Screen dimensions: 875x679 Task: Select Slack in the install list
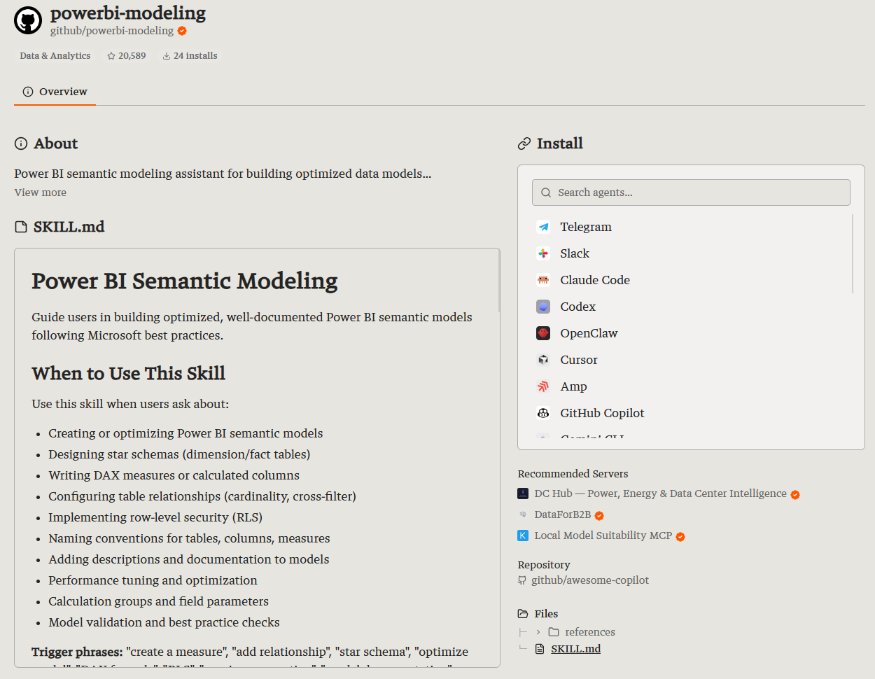pos(692,253)
